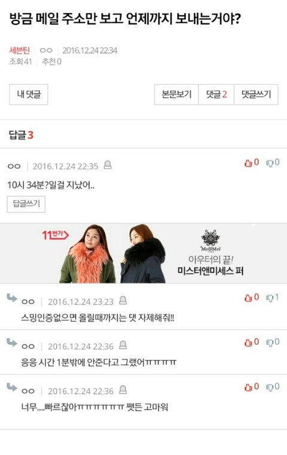Open the 내 댓글 button
This screenshot has height=455, width=287.
click(x=29, y=95)
